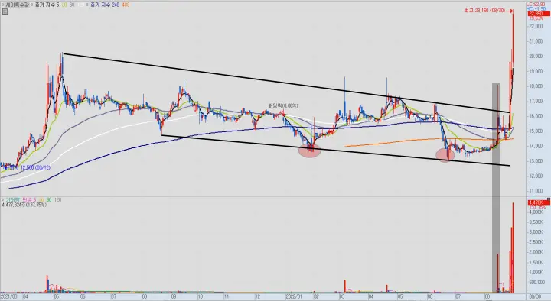Click the 주가 지수 240 moving average label

(x=105, y=5)
